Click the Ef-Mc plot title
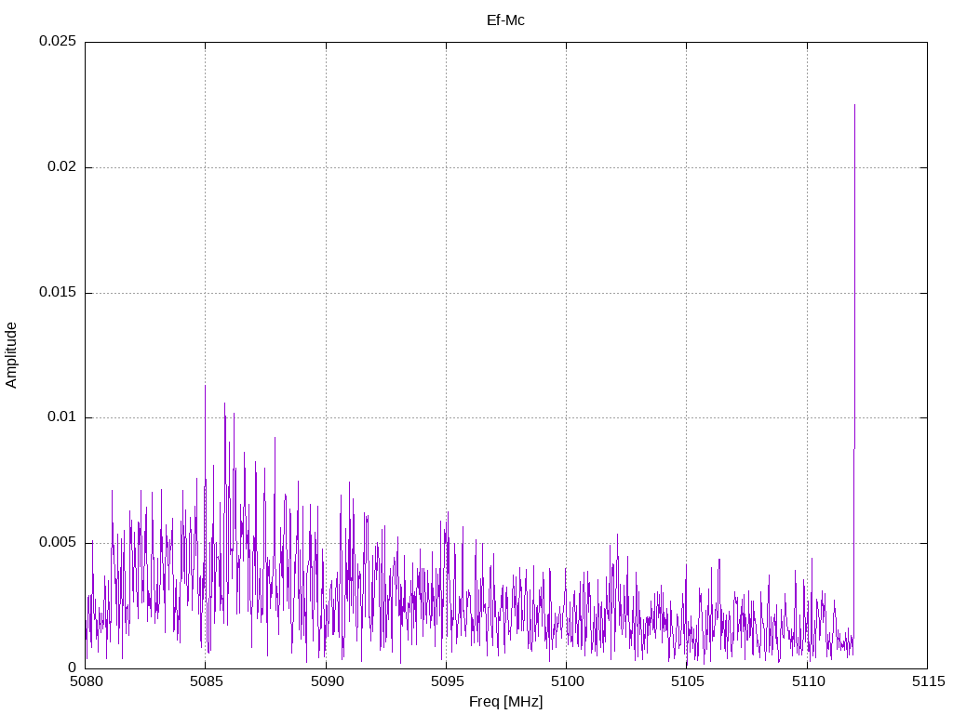 coord(505,20)
